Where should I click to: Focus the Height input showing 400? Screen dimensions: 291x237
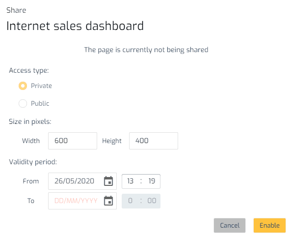click(x=154, y=141)
